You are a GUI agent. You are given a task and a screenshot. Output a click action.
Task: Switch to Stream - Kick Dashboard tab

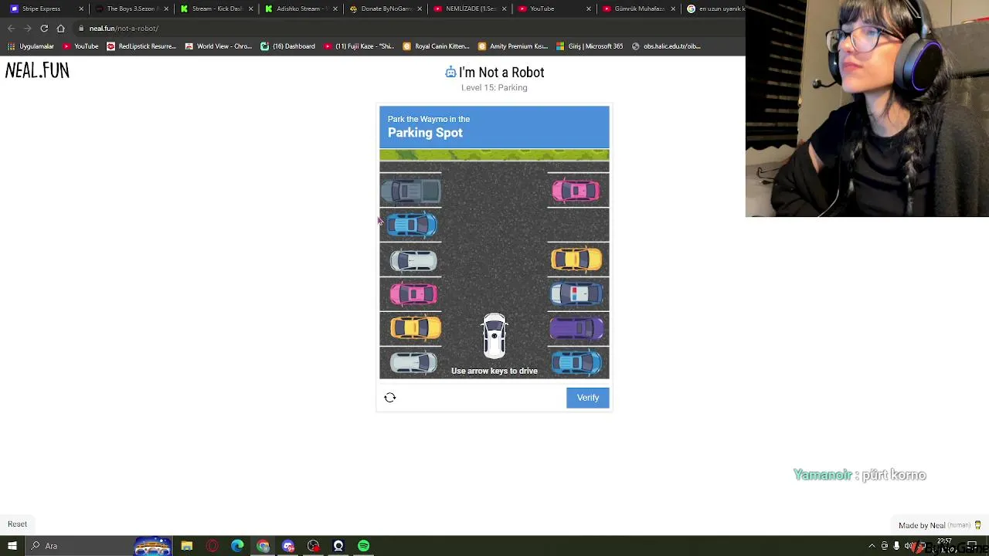click(x=216, y=8)
